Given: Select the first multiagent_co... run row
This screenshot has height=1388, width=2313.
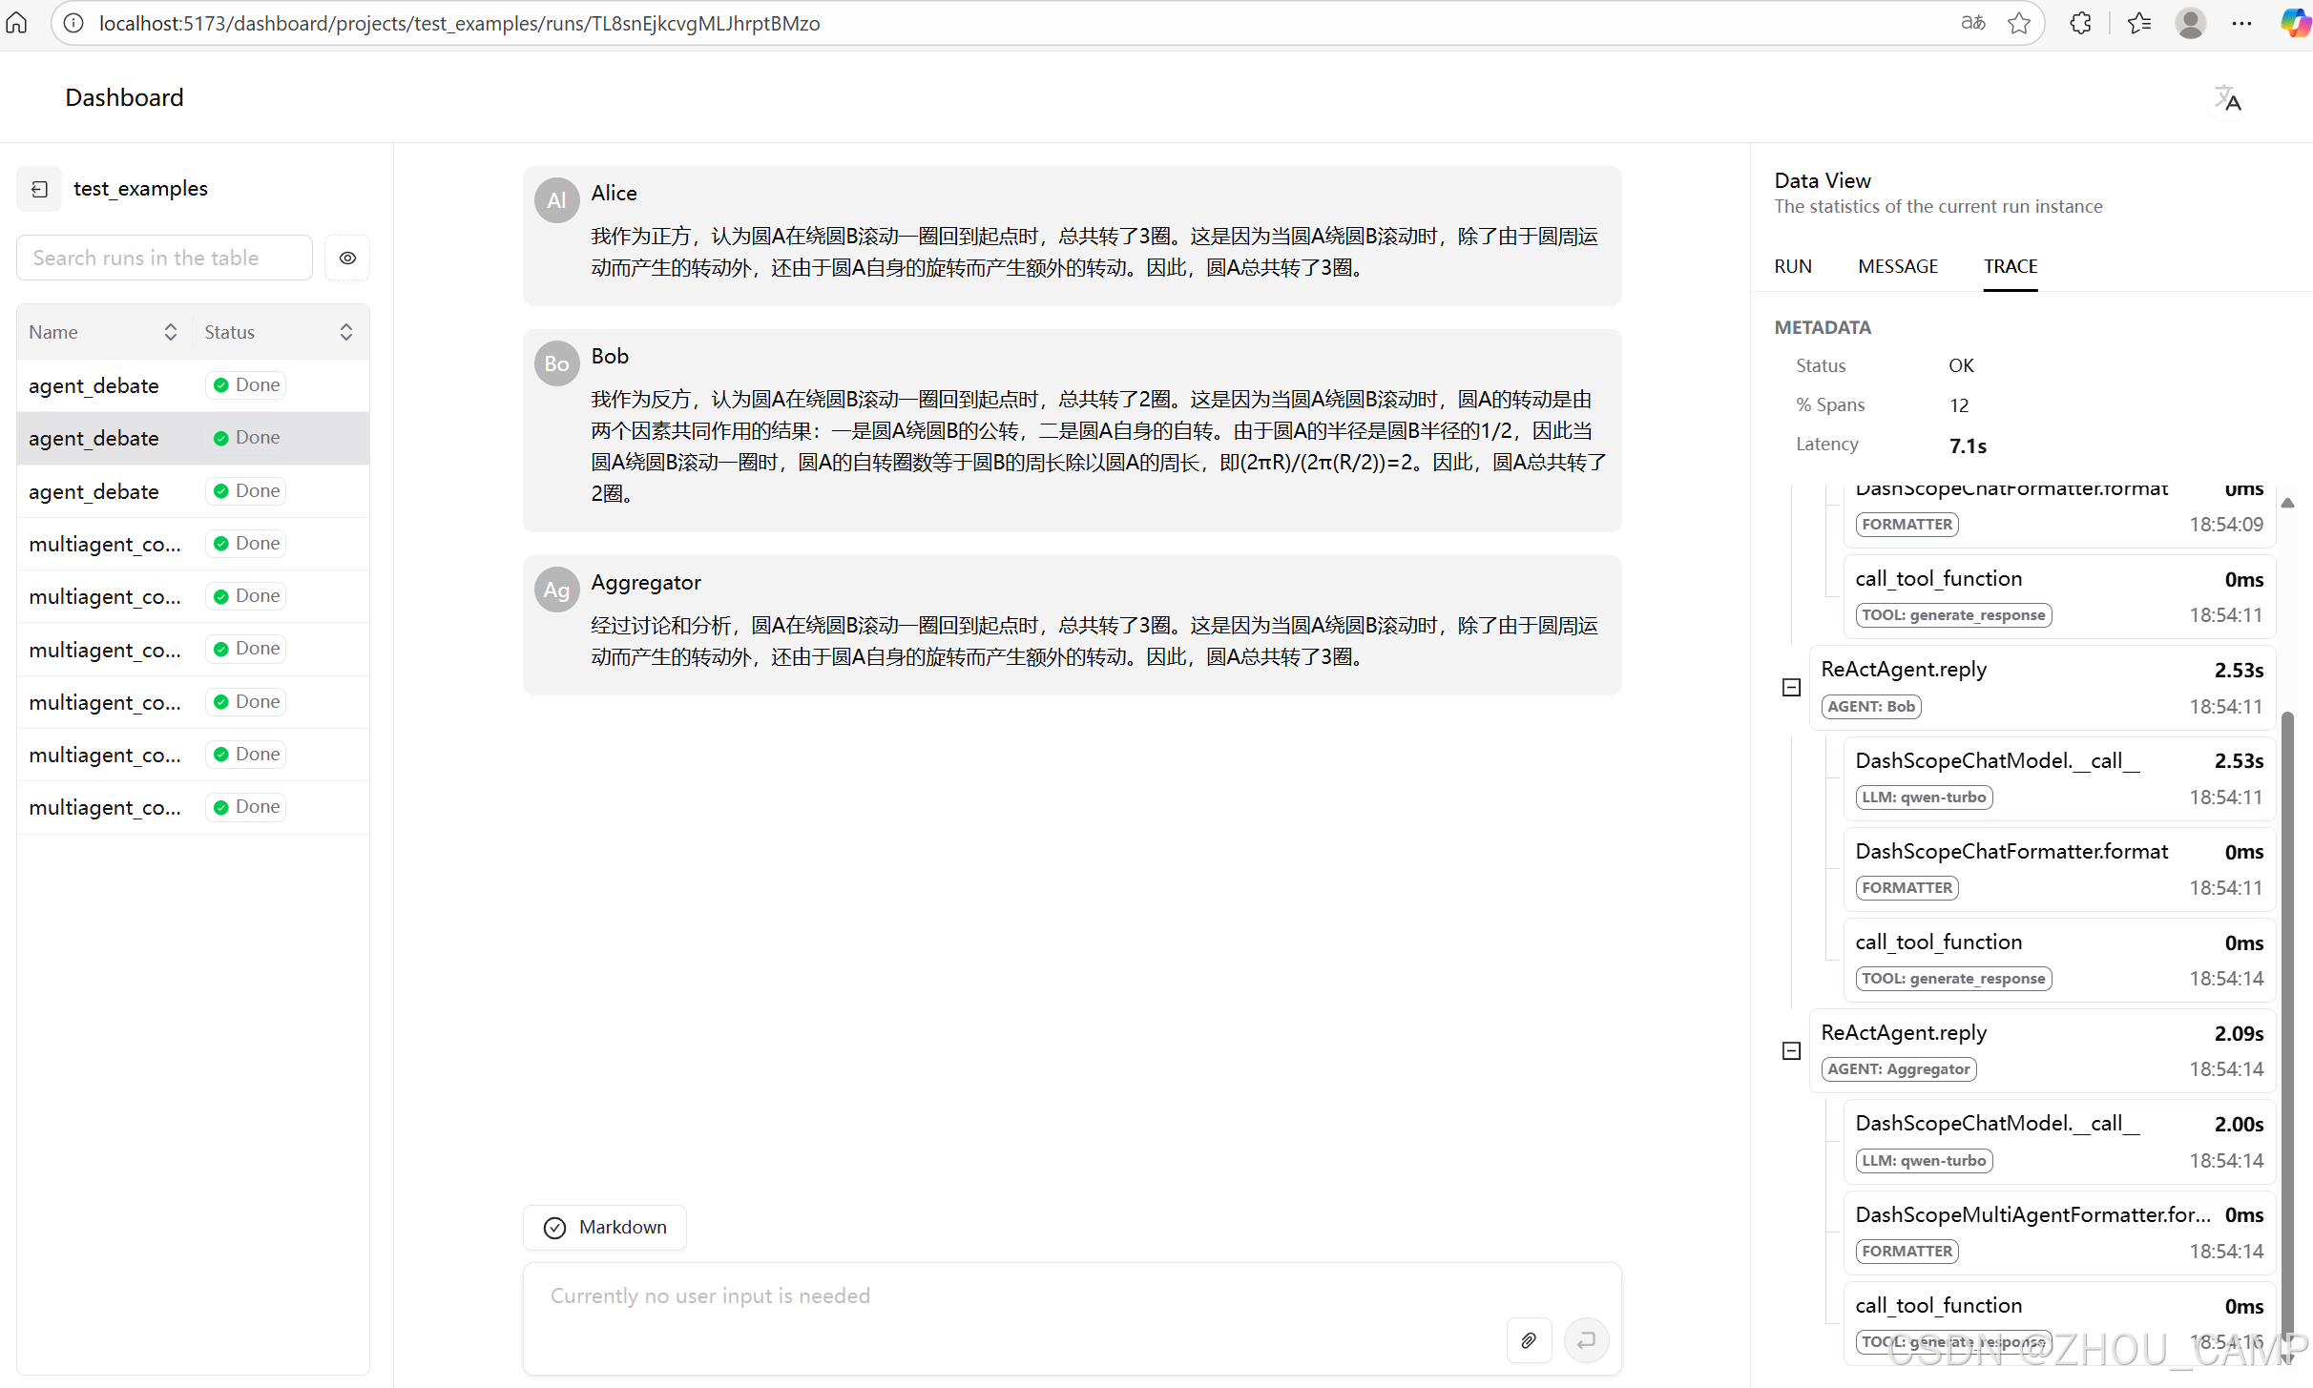Looking at the screenshot, I should pyautogui.click(x=193, y=544).
